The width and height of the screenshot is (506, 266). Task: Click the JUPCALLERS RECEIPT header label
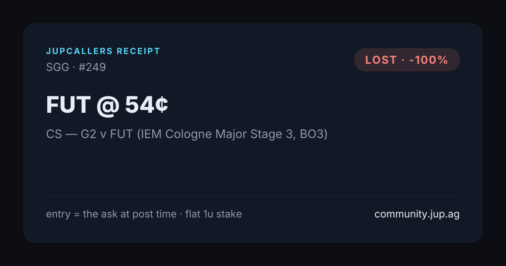click(x=103, y=52)
